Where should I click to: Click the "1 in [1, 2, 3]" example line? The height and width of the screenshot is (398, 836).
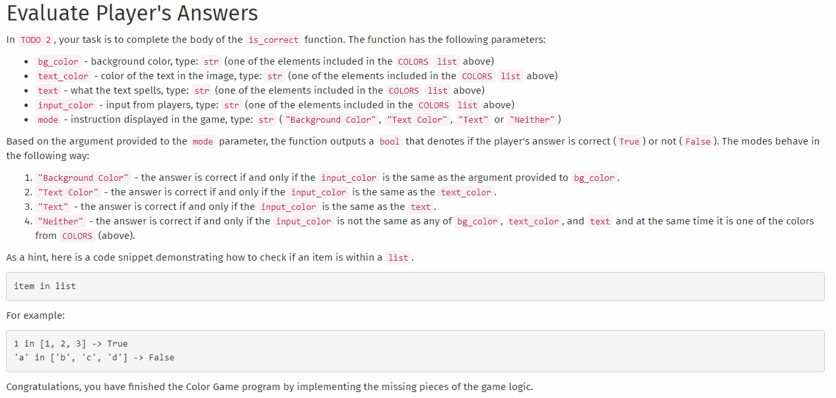click(x=71, y=343)
